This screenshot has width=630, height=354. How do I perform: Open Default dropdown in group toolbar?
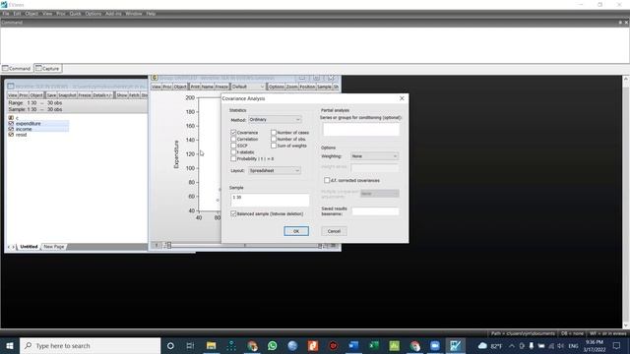pyautogui.click(x=248, y=87)
